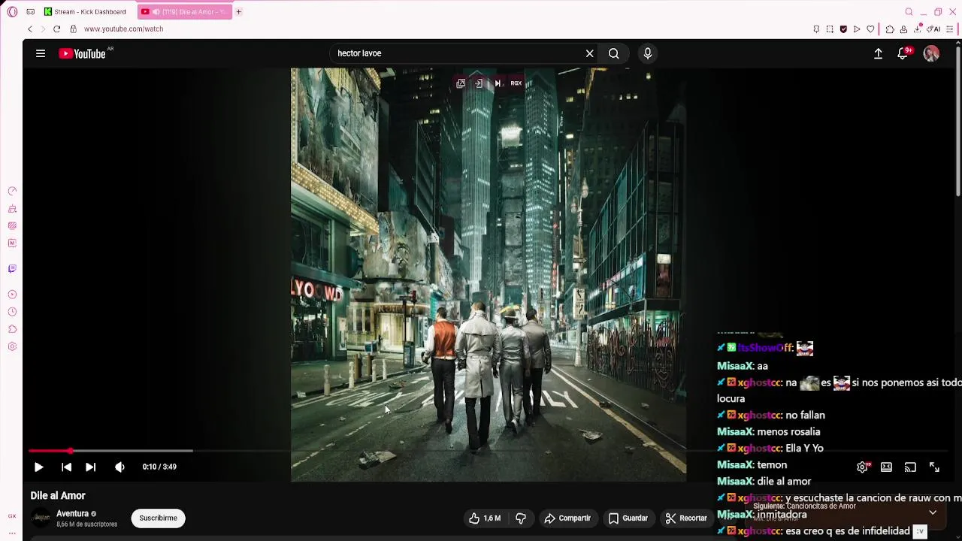962x541 pixels.
Task: Open the YouTube notifications bell
Action: coord(903,53)
